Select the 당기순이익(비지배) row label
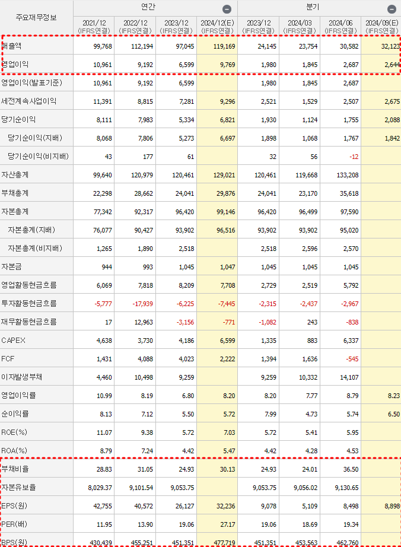The width and height of the screenshot is (401, 547). pos(39,156)
